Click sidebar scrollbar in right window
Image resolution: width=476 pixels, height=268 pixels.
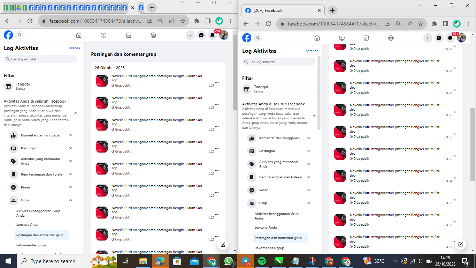click(319, 92)
